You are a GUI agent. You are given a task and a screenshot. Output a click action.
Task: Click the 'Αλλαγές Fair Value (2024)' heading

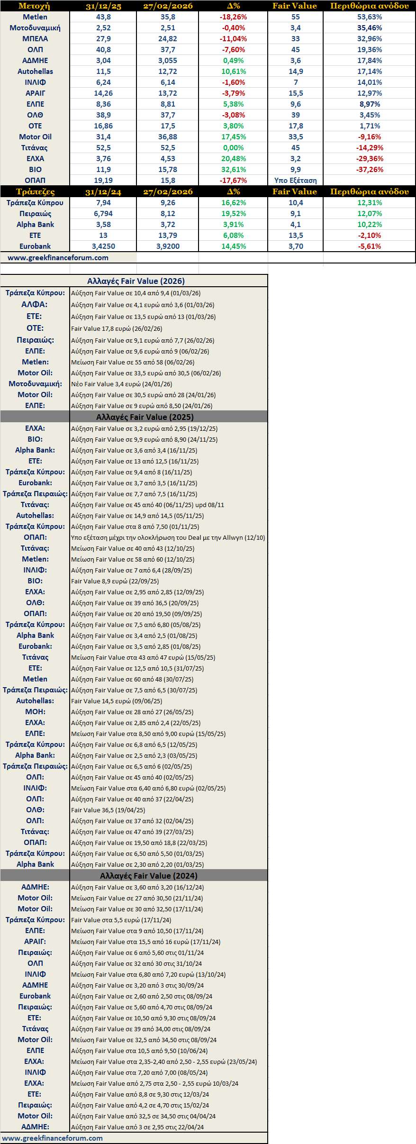[148, 876]
